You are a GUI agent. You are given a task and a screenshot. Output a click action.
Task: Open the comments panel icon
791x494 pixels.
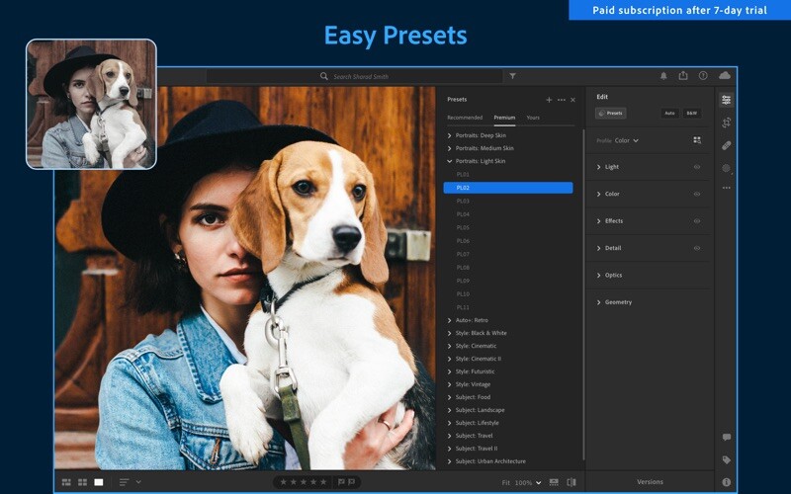coord(726,437)
